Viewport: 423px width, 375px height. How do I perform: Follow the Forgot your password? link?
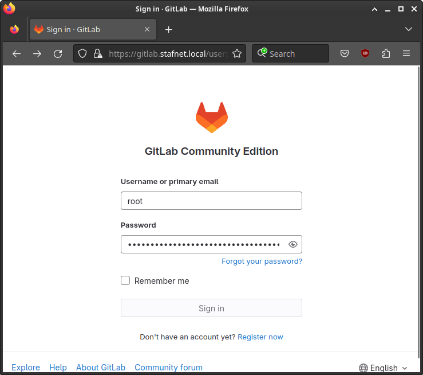point(262,261)
